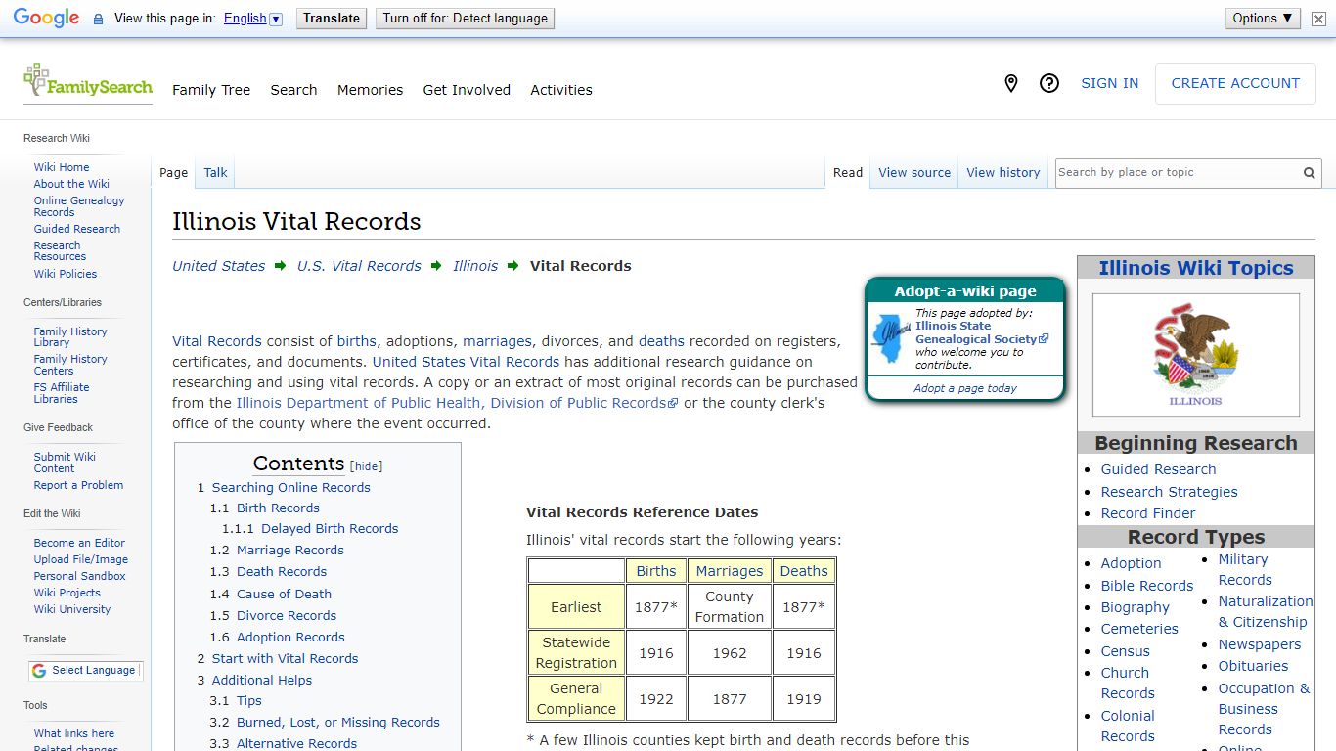Open the Memories menu
Screen dimensions: 1336x751
(x=370, y=90)
